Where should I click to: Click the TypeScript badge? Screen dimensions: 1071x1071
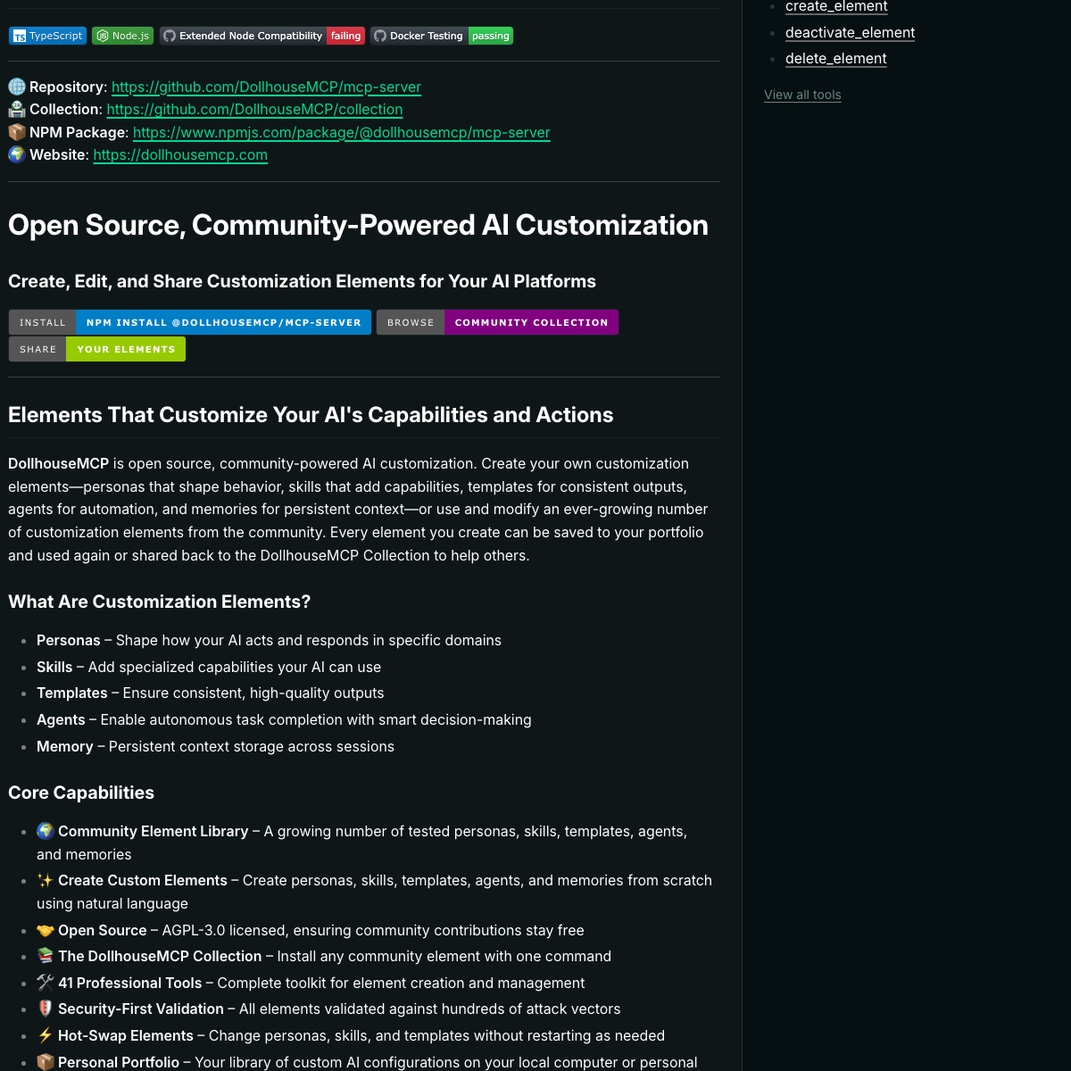pyautogui.click(x=47, y=36)
